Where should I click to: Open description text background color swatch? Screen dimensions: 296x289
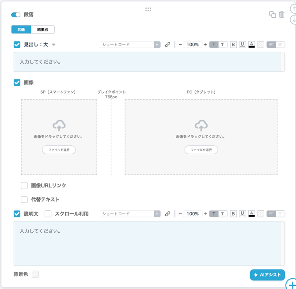point(261,214)
